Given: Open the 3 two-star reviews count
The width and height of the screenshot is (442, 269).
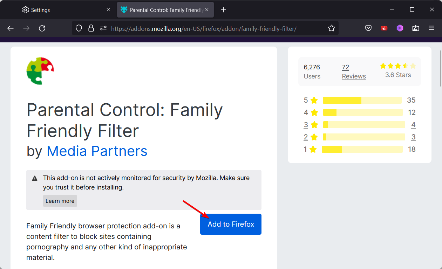Looking at the screenshot, I should point(413,137).
